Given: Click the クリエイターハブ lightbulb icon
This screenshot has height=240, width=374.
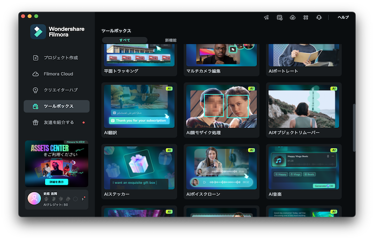Looking at the screenshot, I should [x=36, y=90].
